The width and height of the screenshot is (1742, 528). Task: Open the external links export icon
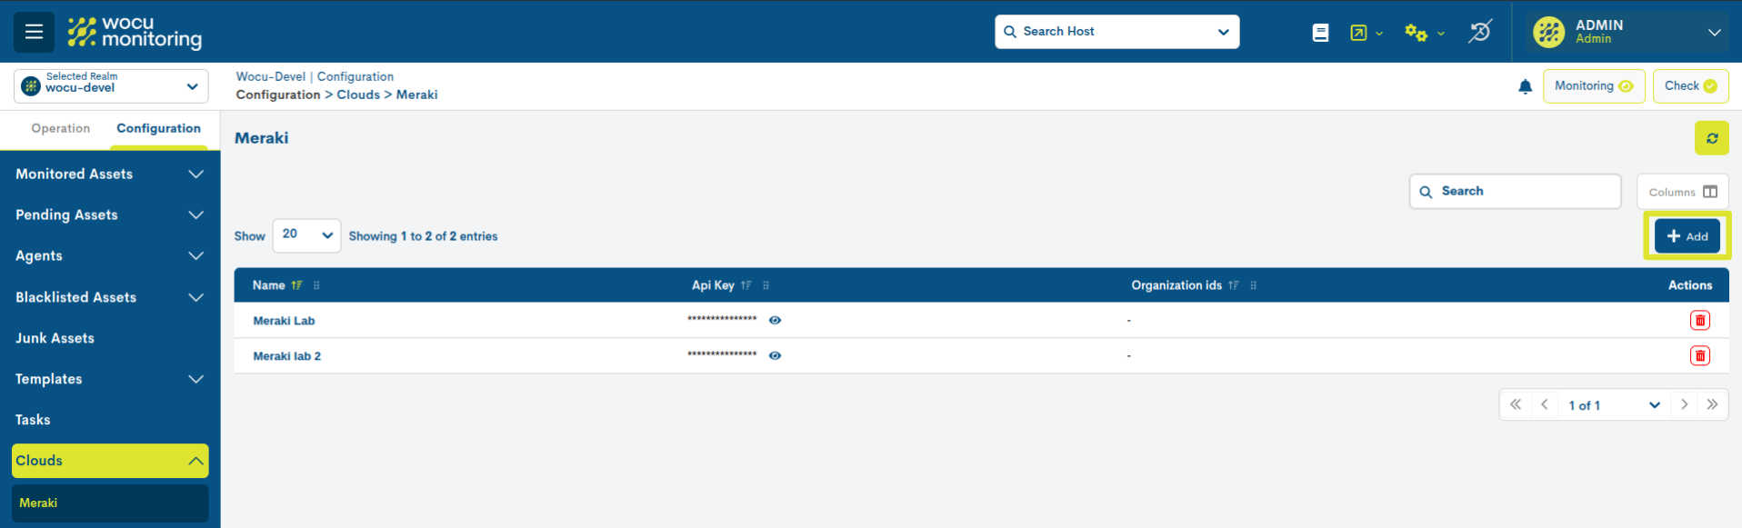[x=1358, y=33]
